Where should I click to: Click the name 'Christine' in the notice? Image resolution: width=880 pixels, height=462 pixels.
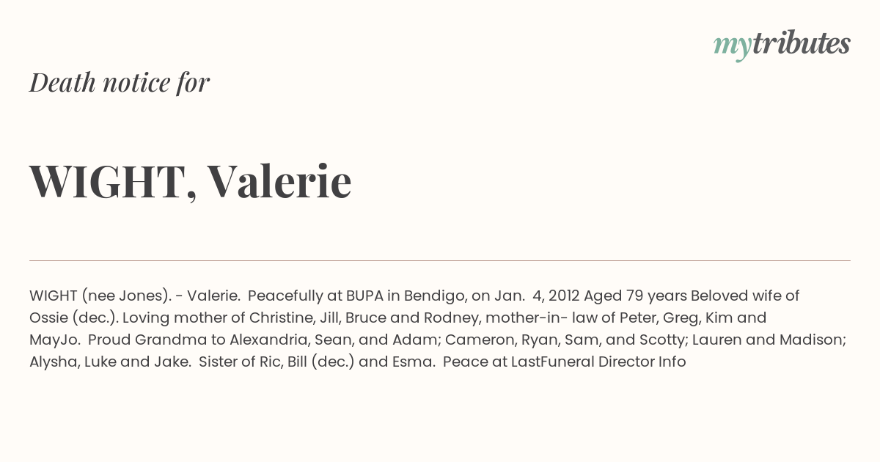tap(279, 318)
